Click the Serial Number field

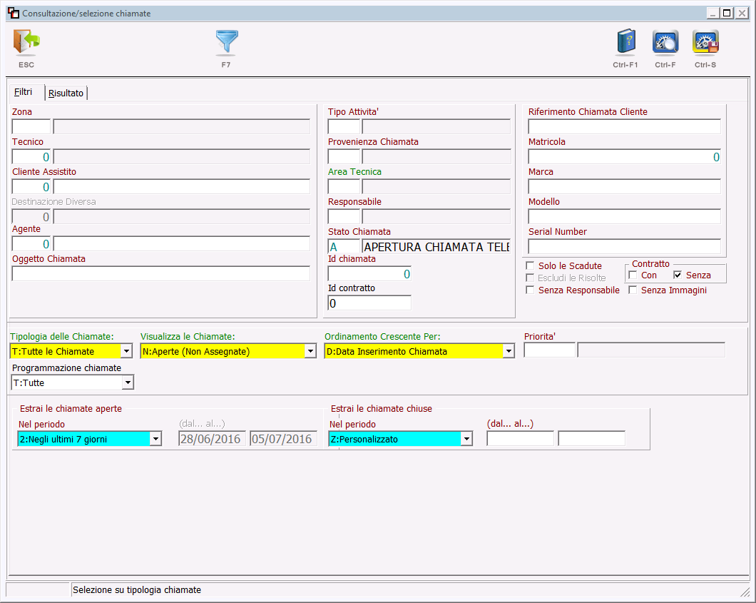624,246
